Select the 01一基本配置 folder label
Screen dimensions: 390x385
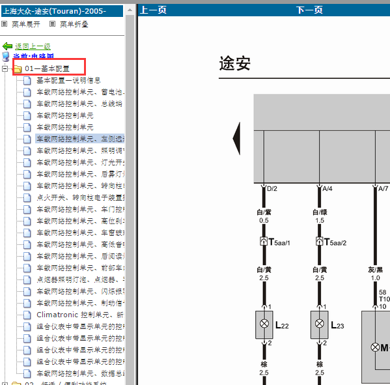[x=47, y=68]
